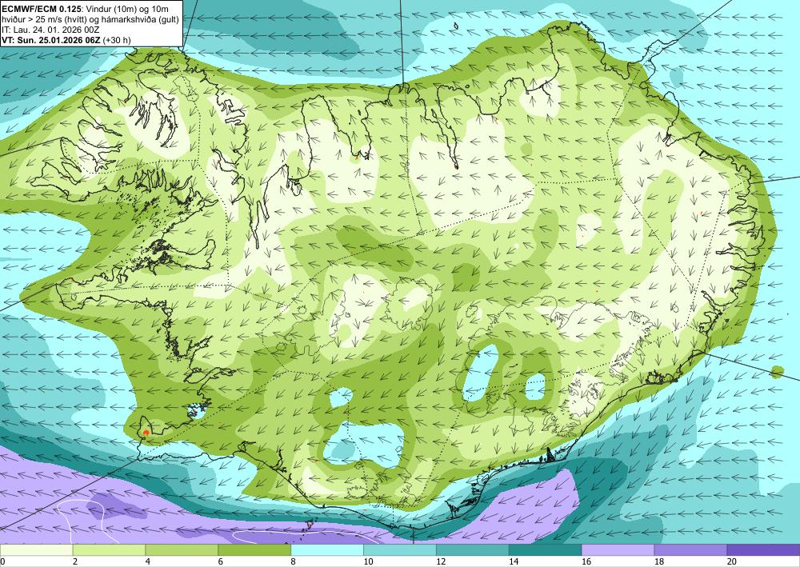The image size is (800, 567).
Task: Click the 'IT: Lau. 24. 01. 2026 00Z' line
Action: coord(50,30)
